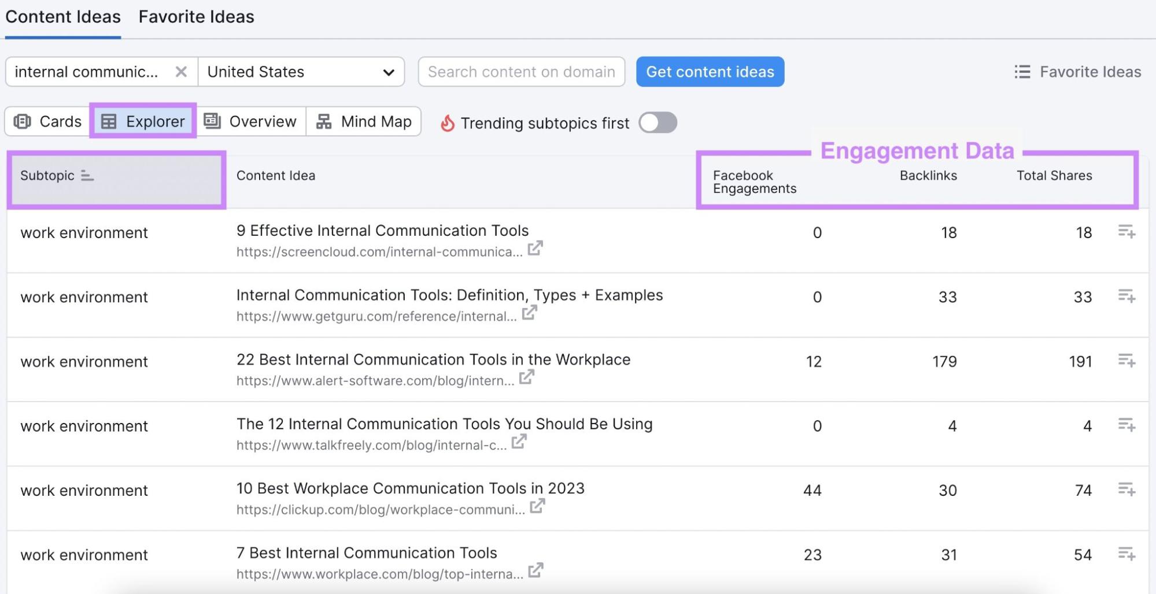The height and width of the screenshot is (594, 1156).
Task: Add 'The 12 Internal Communication Tools' to favorites
Action: (1127, 425)
